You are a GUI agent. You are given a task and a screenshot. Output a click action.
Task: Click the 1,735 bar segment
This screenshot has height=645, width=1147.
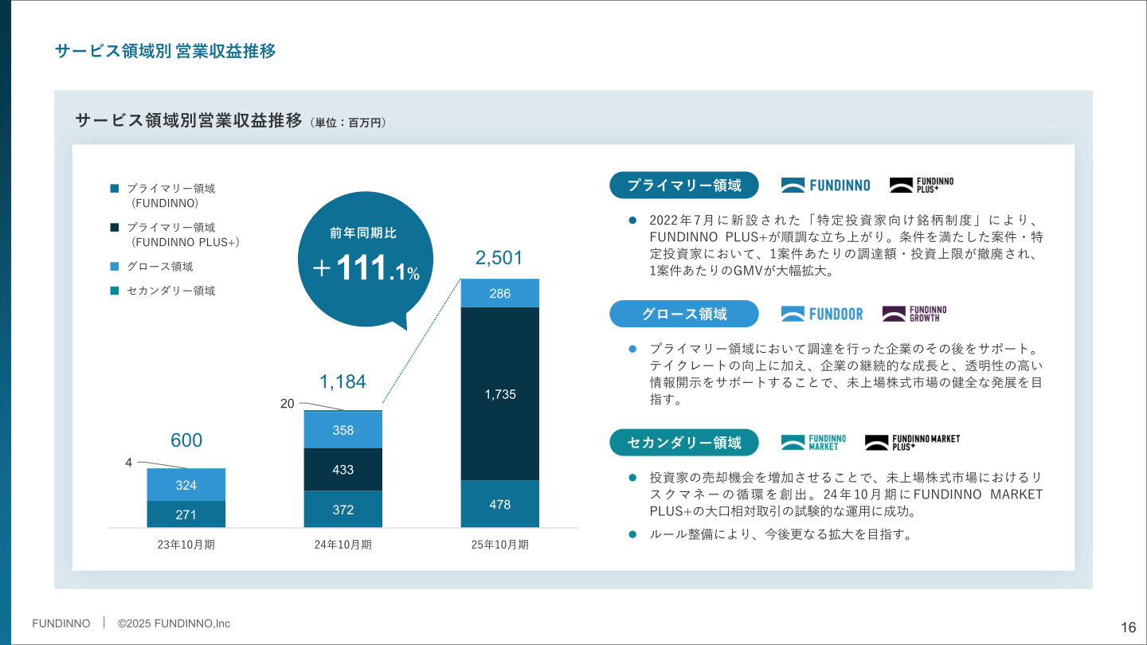[x=500, y=393]
